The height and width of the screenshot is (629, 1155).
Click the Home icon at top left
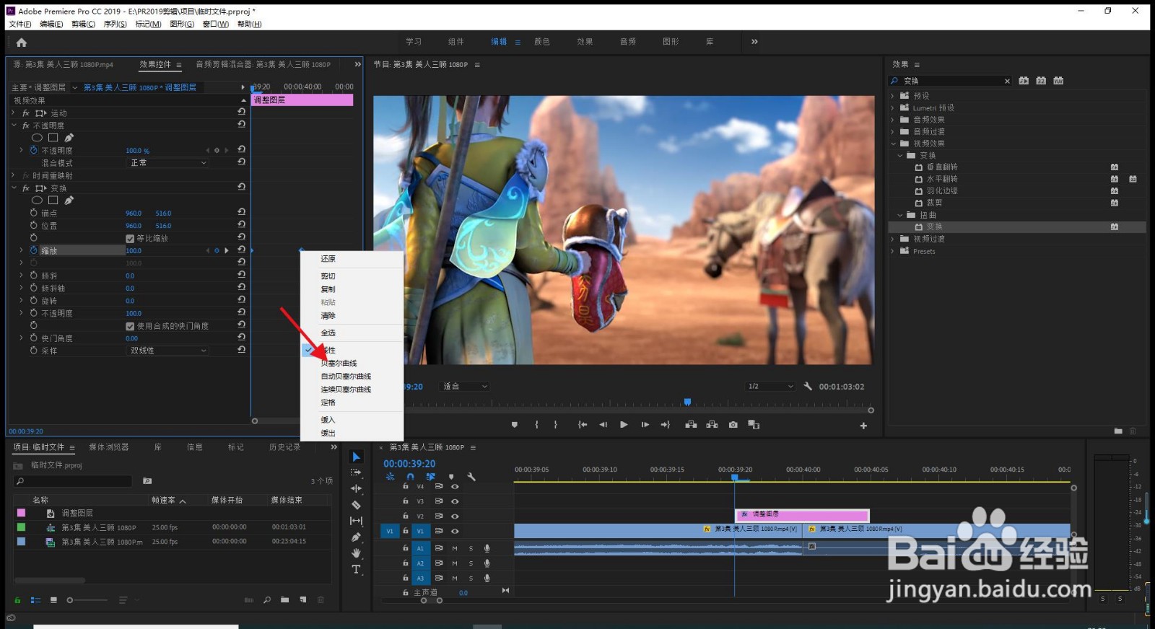point(22,43)
